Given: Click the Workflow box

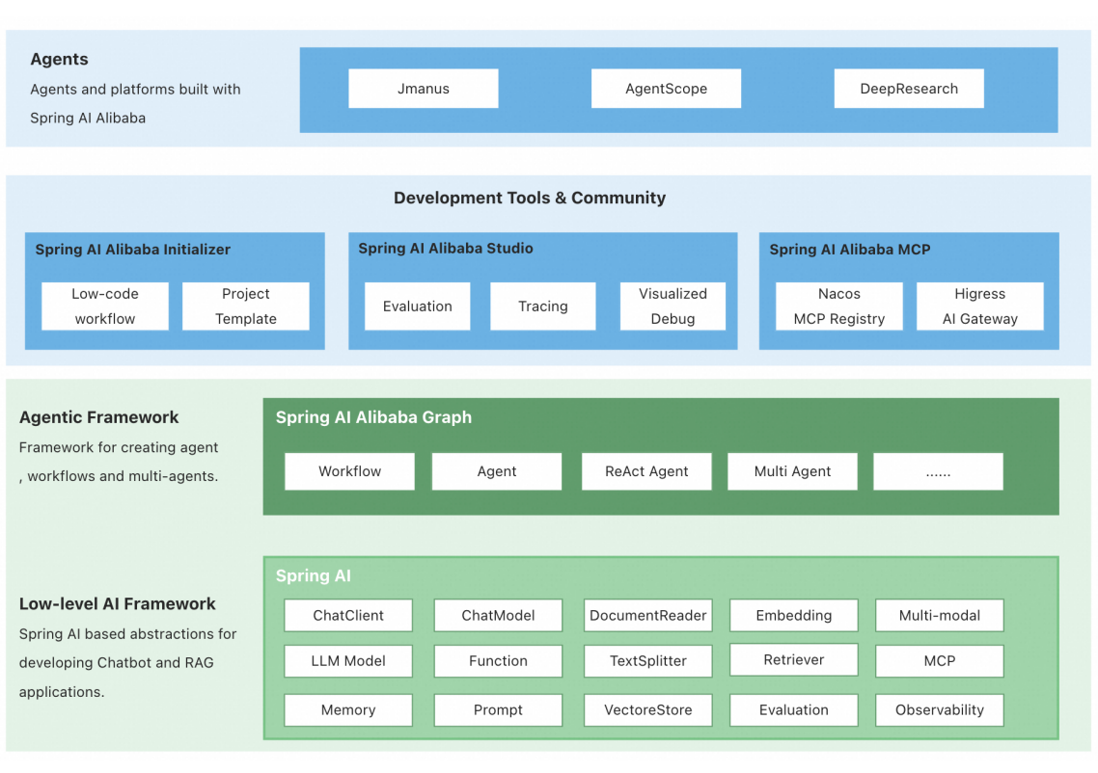Looking at the screenshot, I should [x=349, y=470].
